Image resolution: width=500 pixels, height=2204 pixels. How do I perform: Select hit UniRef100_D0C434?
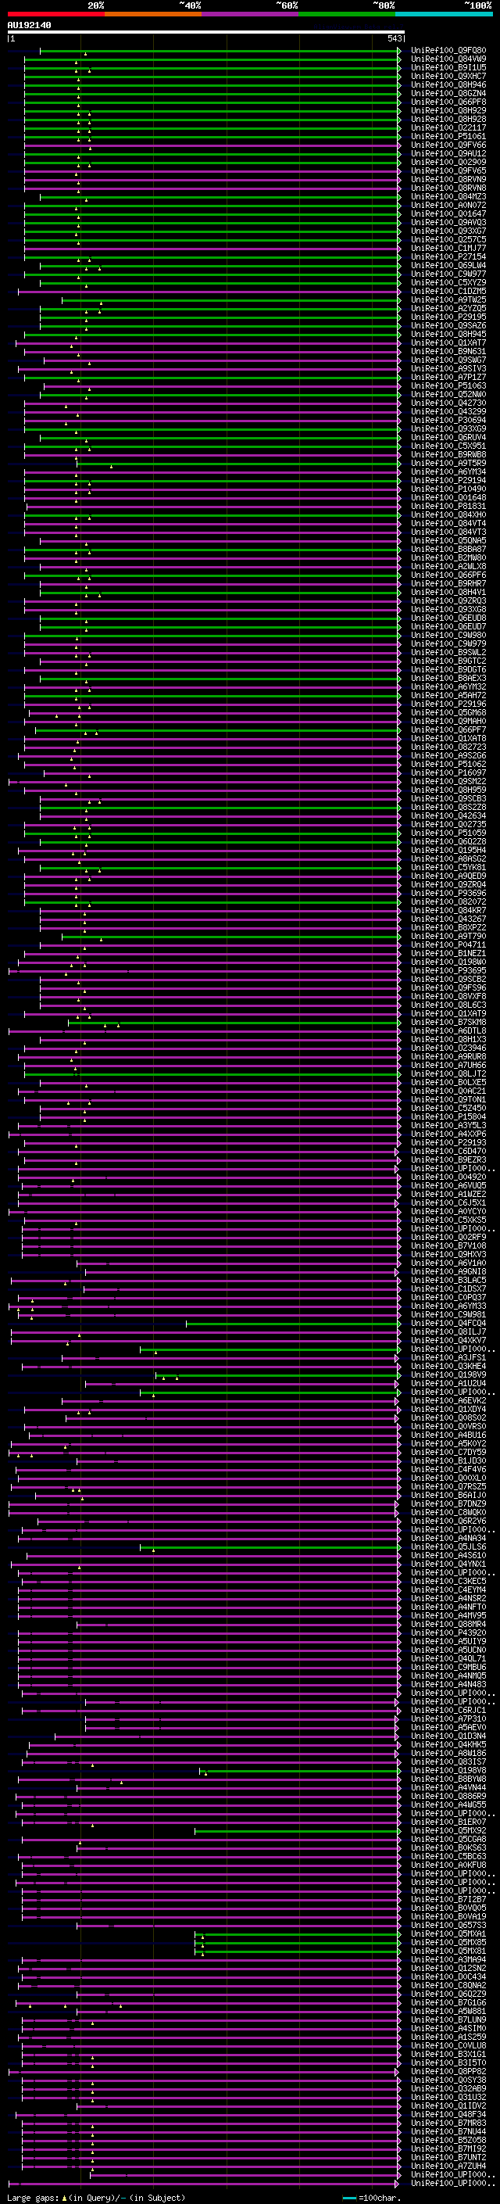pyautogui.click(x=448, y=1976)
